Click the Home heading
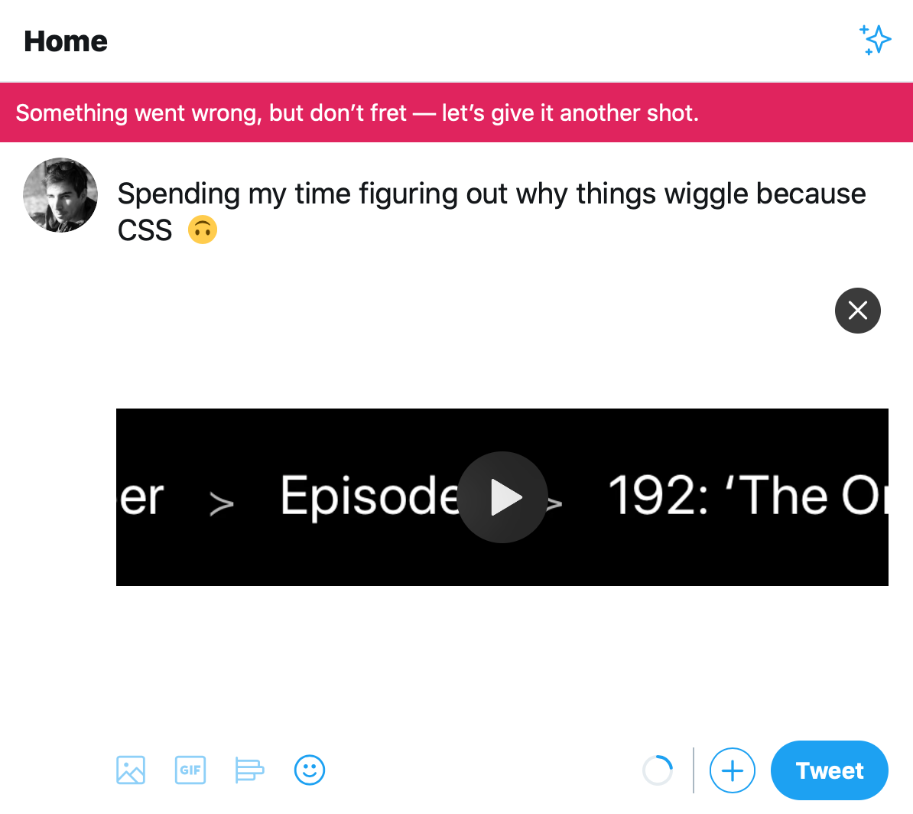This screenshot has width=913, height=814. coord(66,41)
